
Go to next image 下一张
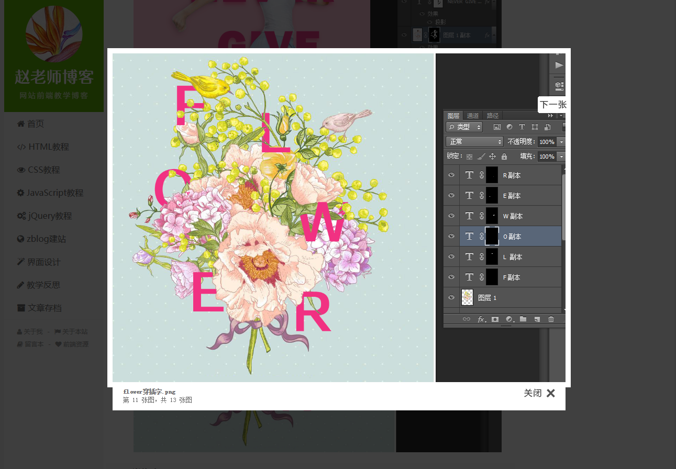[x=552, y=105]
